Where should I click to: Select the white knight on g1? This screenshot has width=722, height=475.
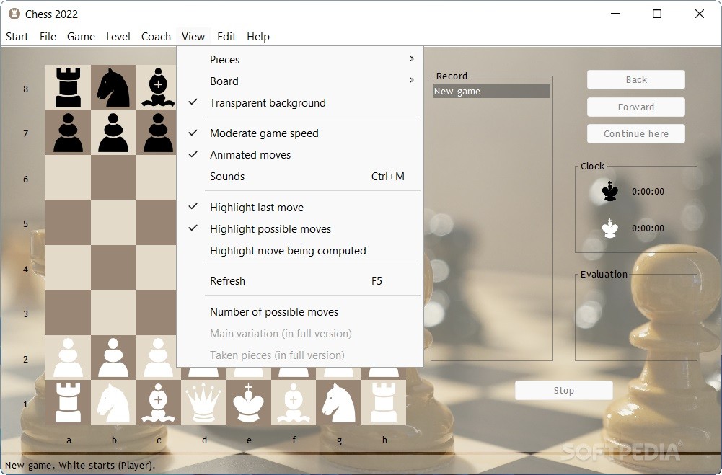coord(338,403)
